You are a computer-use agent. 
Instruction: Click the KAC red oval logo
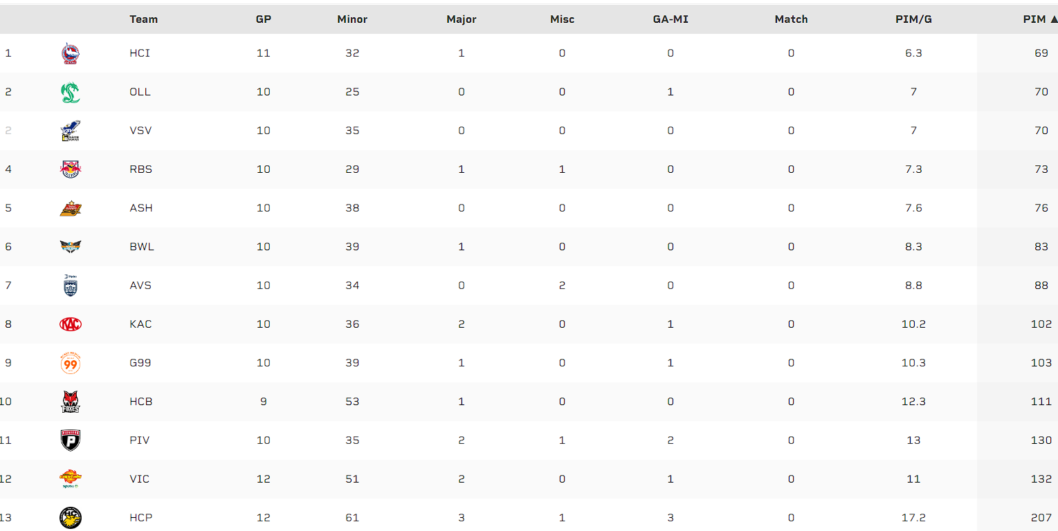point(70,324)
